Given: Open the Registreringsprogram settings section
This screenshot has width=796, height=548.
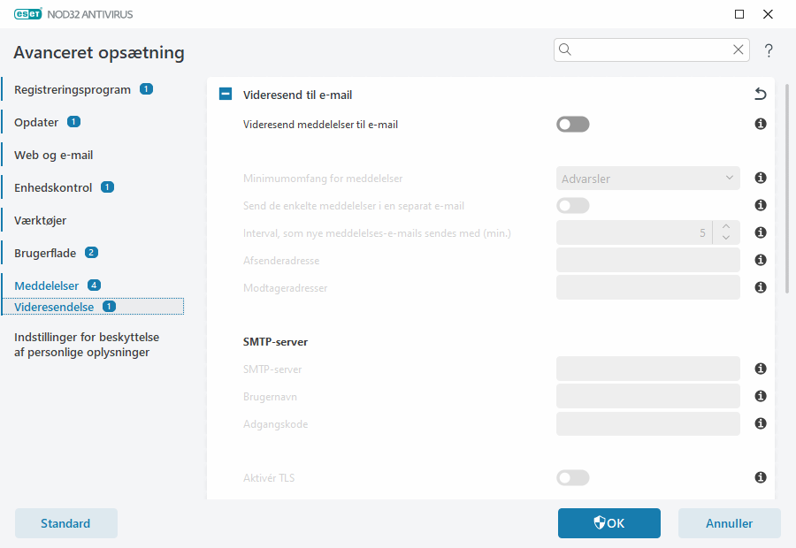Looking at the screenshot, I should [73, 89].
